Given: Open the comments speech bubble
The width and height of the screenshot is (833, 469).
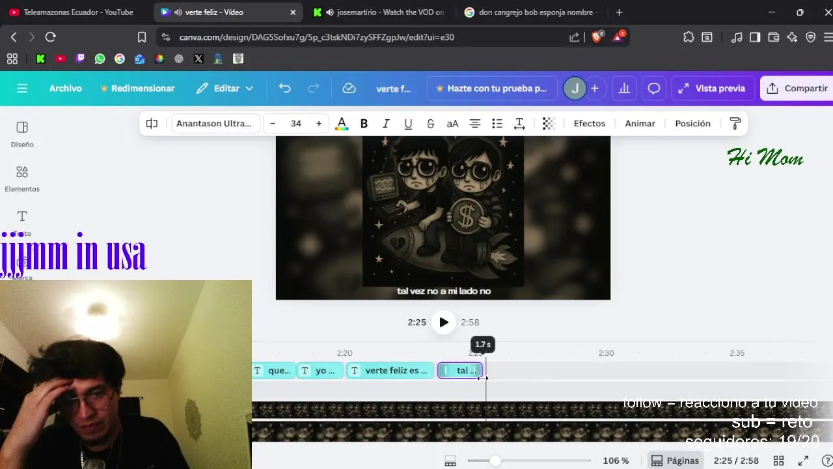Looking at the screenshot, I should pyautogui.click(x=654, y=89).
